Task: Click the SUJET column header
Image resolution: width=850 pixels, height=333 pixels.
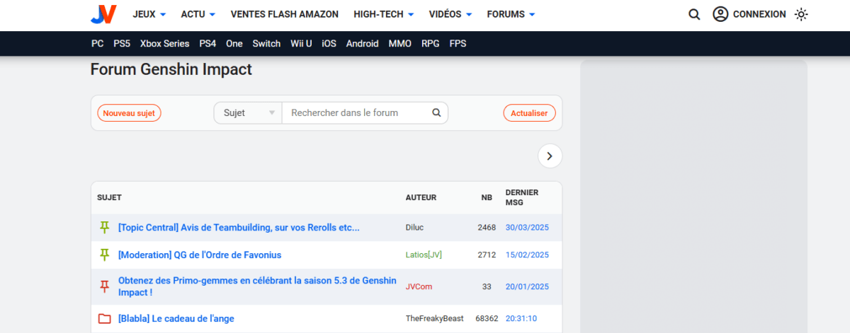Action: coord(109,198)
